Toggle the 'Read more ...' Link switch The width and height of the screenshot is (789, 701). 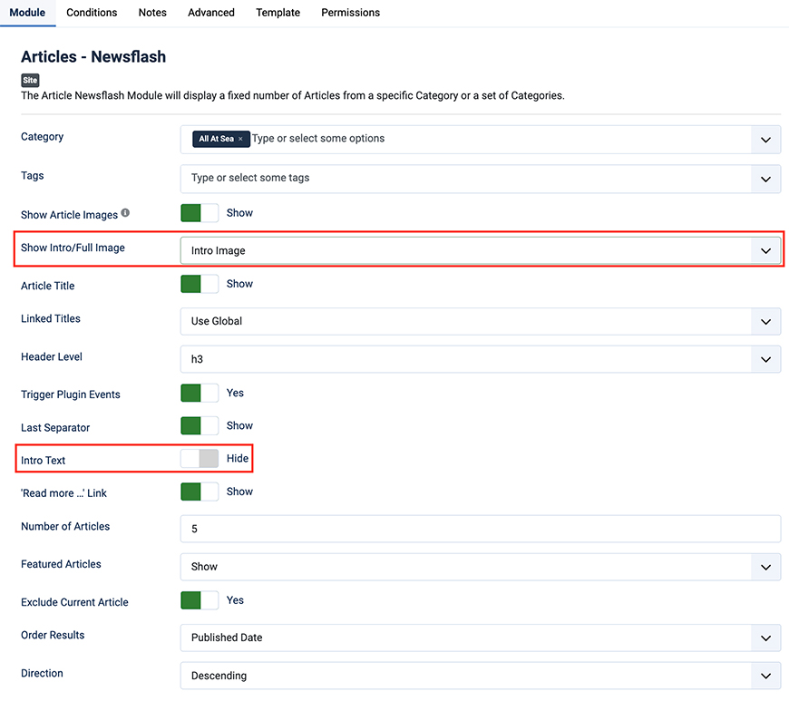tap(200, 492)
